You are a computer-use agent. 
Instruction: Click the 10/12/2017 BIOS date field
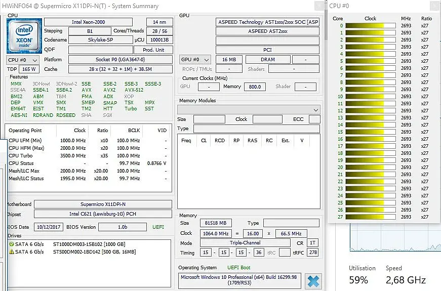49,227
